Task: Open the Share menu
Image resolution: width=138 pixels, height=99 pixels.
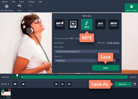Action: (x=21, y=2)
